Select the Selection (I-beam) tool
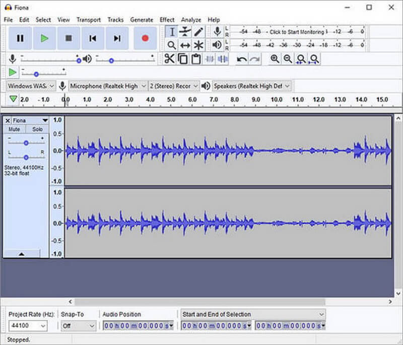This screenshot has height=345, width=403. click(x=172, y=32)
